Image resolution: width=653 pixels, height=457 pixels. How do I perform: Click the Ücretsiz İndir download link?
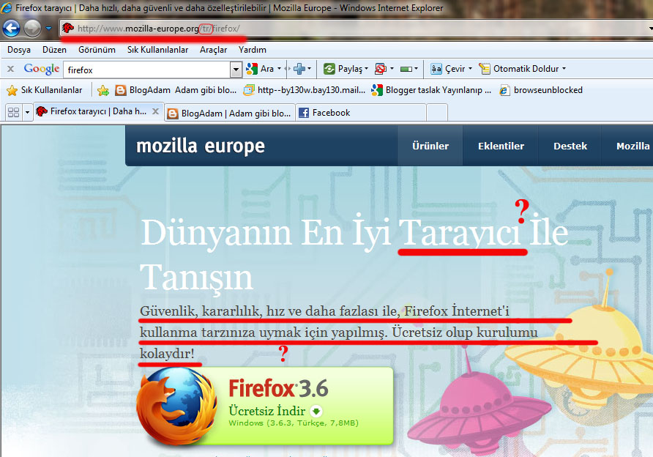[267, 411]
